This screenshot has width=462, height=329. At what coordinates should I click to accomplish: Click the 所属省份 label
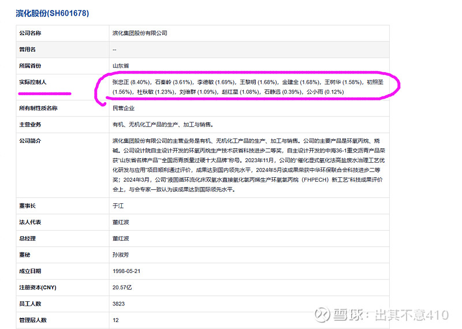(x=30, y=66)
